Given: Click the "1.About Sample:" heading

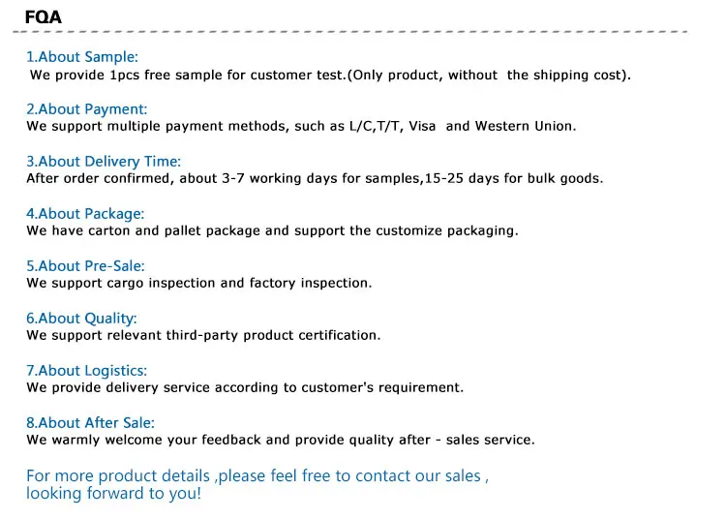Looking at the screenshot, I should [82, 57].
